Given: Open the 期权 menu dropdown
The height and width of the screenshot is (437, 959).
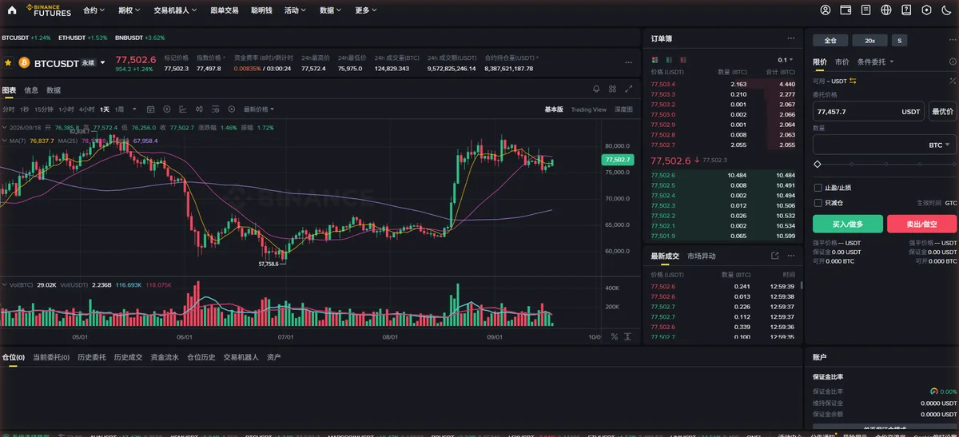Looking at the screenshot, I should 128,10.
